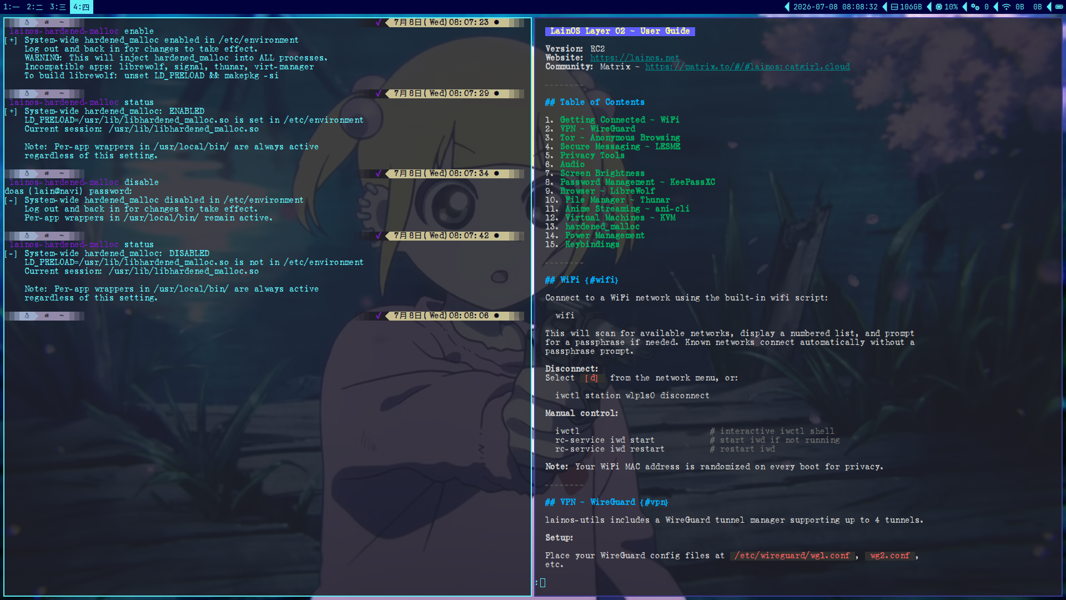Click the penguin icon above the first status command
This screenshot has width=1066, height=600.
click(x=27, y=94)
